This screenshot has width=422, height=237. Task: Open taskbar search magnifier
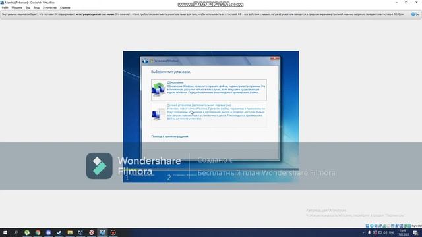point(16,232)
